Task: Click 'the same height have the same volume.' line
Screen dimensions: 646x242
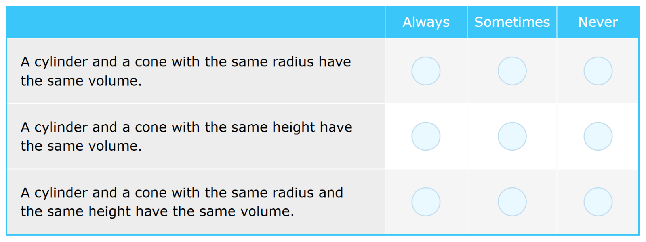Action: pos(157,212)
